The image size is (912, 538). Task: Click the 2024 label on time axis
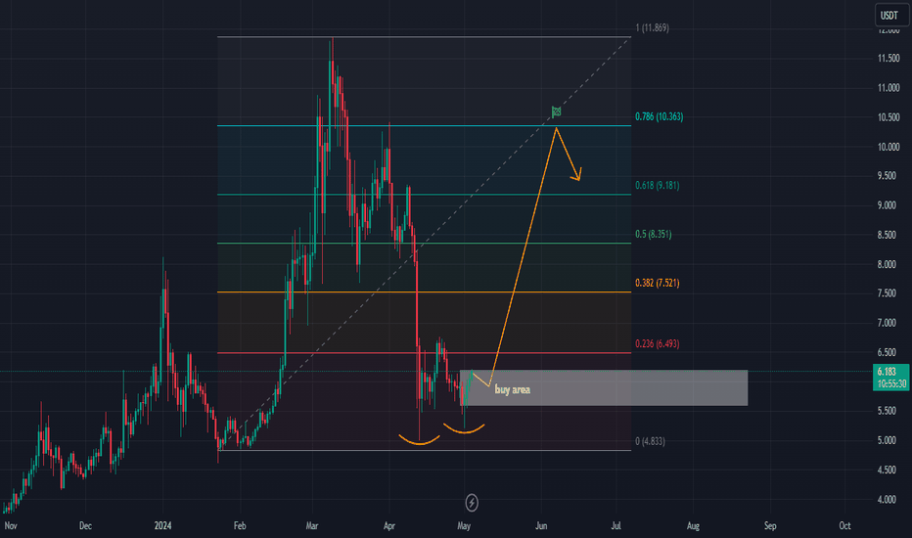point(162,526)
